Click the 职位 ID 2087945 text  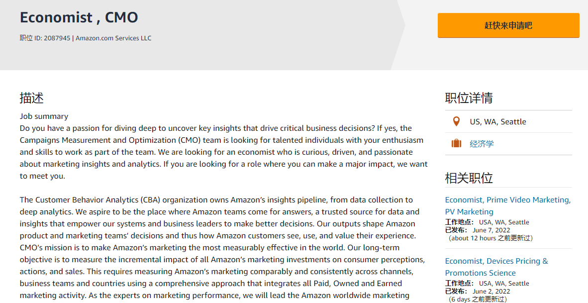pyautogui.click(x=45, y=38)
